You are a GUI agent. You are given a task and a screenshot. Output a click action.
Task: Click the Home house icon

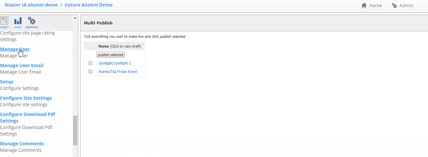tap(364, 6)
